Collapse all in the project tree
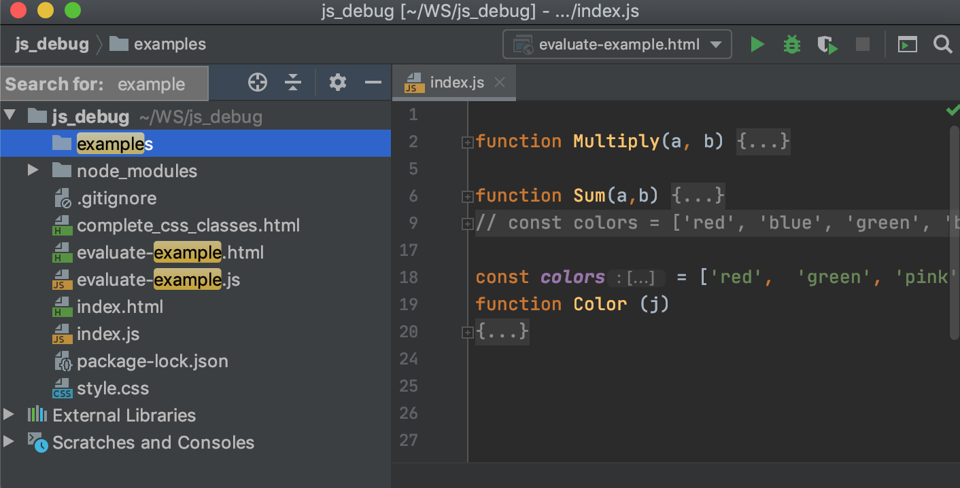The image size is (960, 488). [293, 83]
